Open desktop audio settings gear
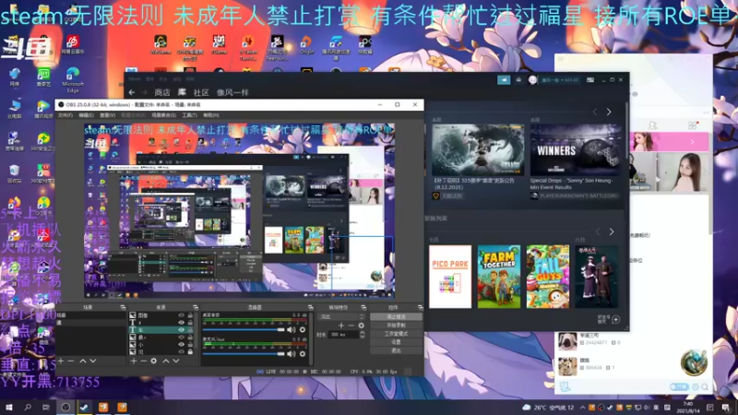738x415 pixels. click(303, 330)
